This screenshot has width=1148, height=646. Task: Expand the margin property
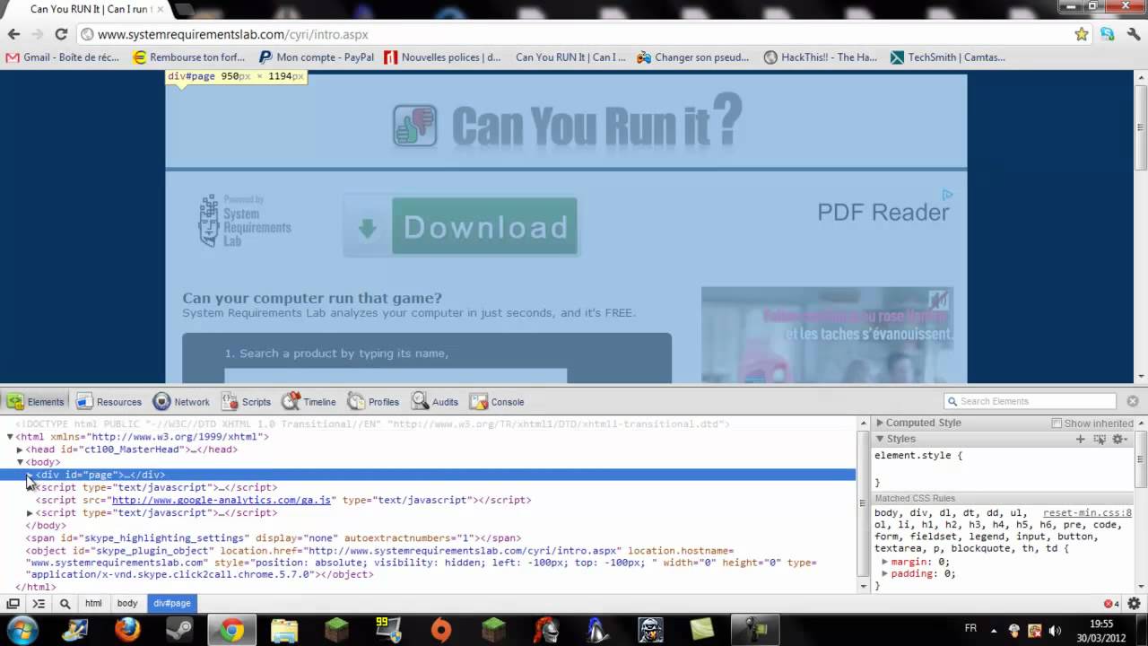(x=884, y=562)
